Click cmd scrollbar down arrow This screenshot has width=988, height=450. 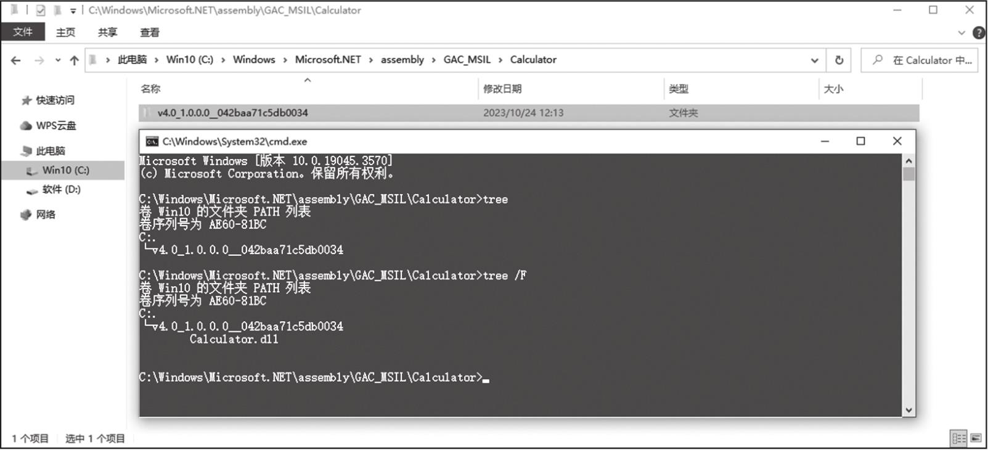click(x=908, y=410)
